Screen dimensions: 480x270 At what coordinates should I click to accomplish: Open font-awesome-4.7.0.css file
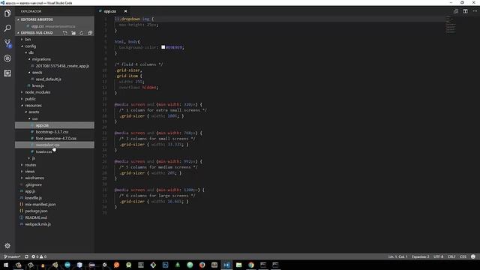click(56, 138)
